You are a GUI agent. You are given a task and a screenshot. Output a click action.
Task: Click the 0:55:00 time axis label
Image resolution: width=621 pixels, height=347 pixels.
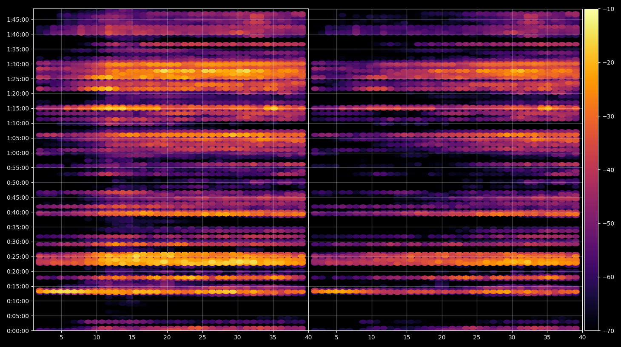(x=18, y=168)
